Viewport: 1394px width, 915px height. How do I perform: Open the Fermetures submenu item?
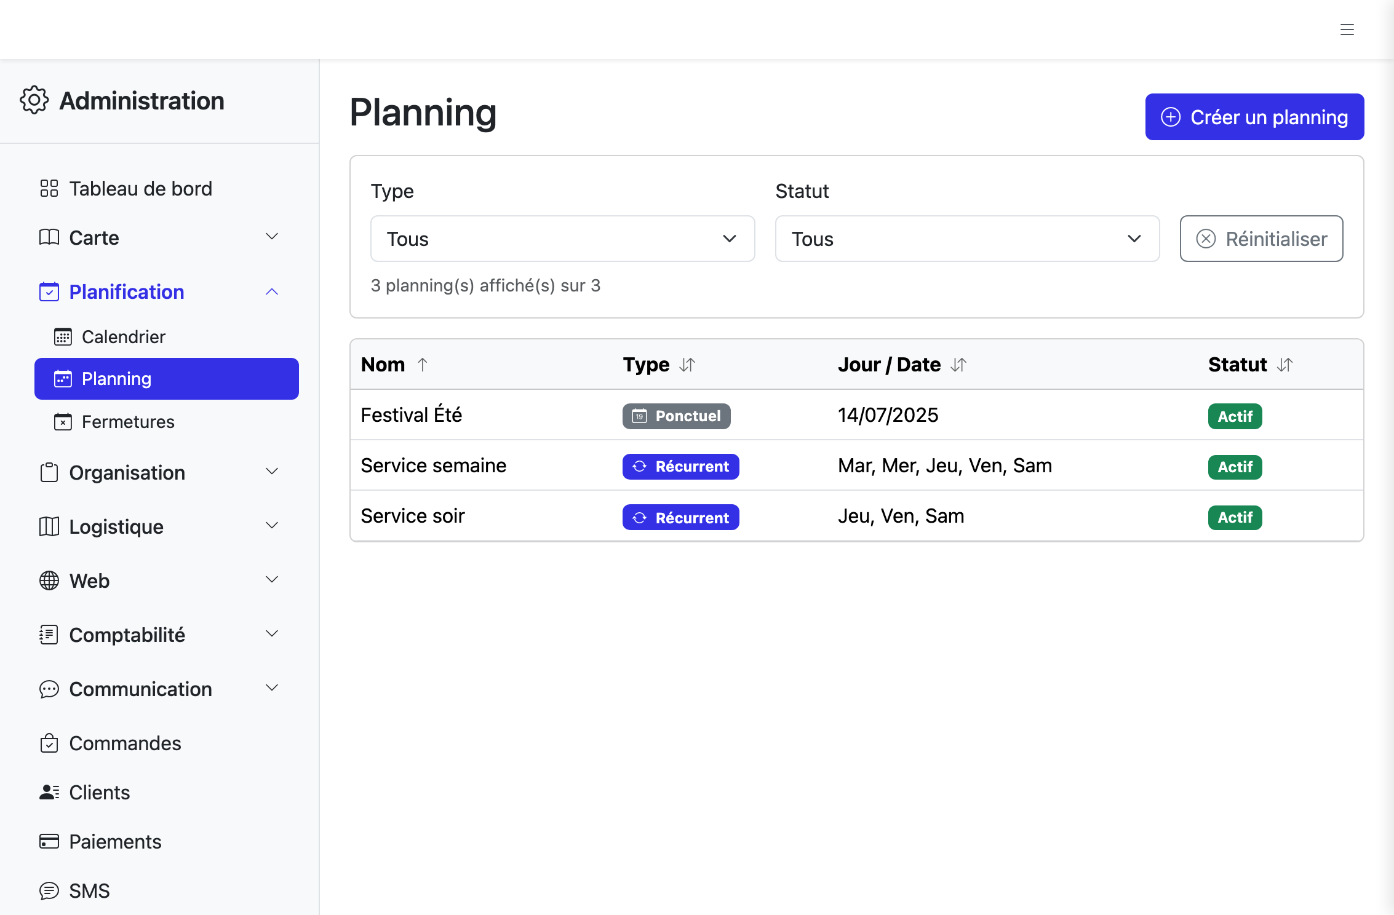click(x=167, y=422)
